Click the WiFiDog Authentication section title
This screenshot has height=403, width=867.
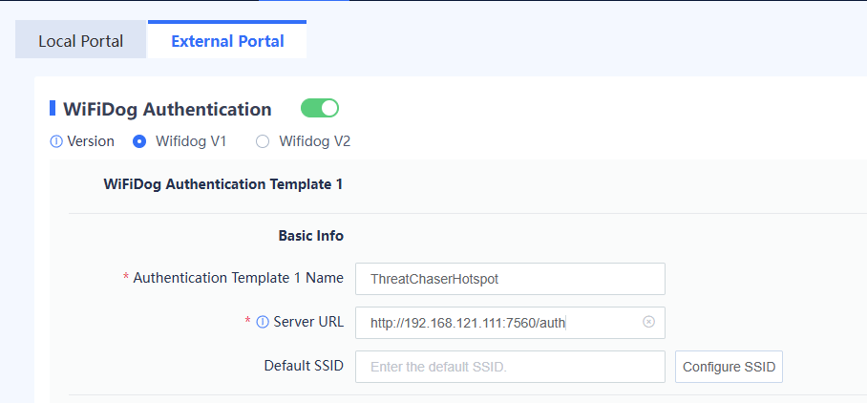167,109
